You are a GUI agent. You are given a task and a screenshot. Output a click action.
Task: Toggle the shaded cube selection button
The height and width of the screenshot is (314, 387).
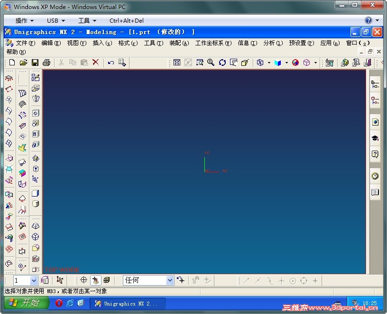point(107,280)
